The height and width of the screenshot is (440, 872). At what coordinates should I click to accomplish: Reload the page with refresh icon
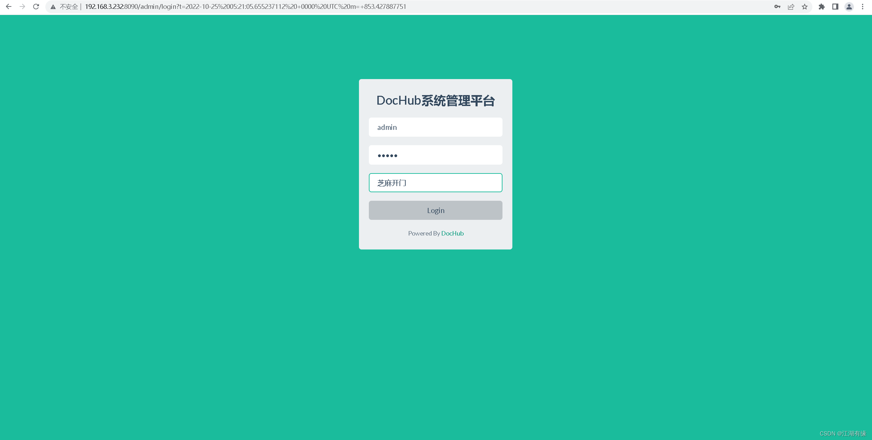tap(36, 6)
